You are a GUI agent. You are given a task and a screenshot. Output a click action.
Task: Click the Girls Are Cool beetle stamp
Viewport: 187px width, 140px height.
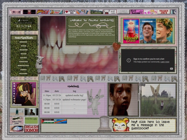click(17, 121)
